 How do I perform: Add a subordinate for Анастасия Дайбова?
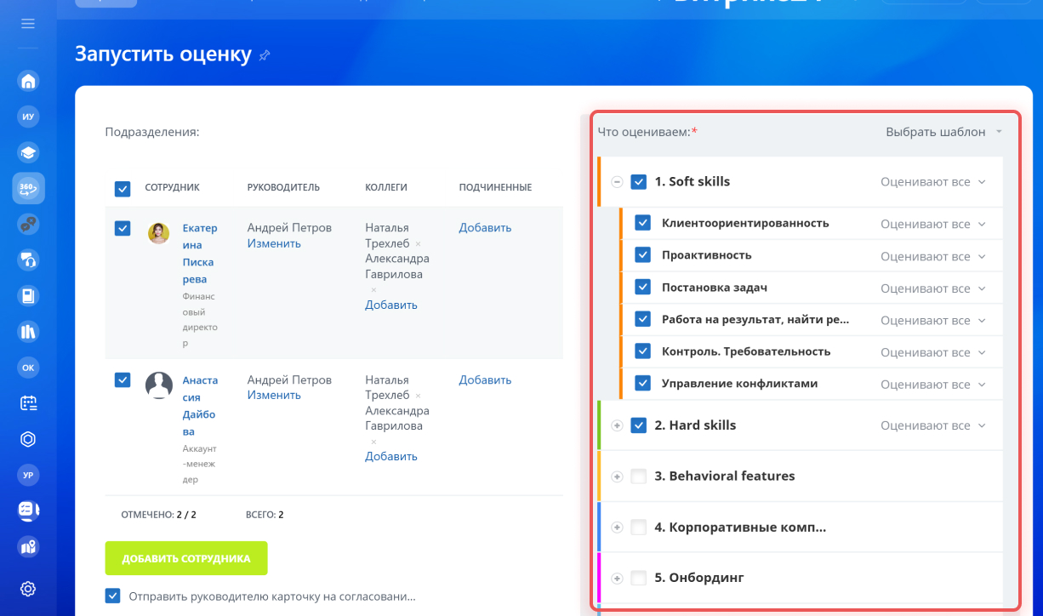tap(485, 380)
